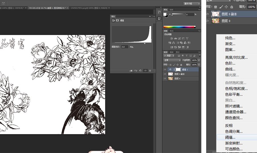Filter layers by smart object icon
This screenshot has height=153, width=257.
point(194,56)
